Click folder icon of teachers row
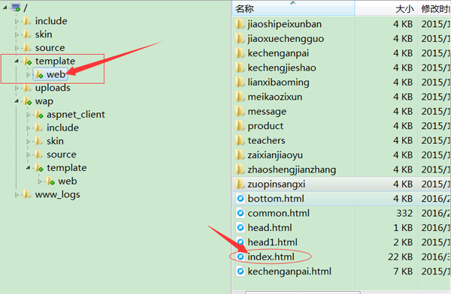 tap(239, 140)
